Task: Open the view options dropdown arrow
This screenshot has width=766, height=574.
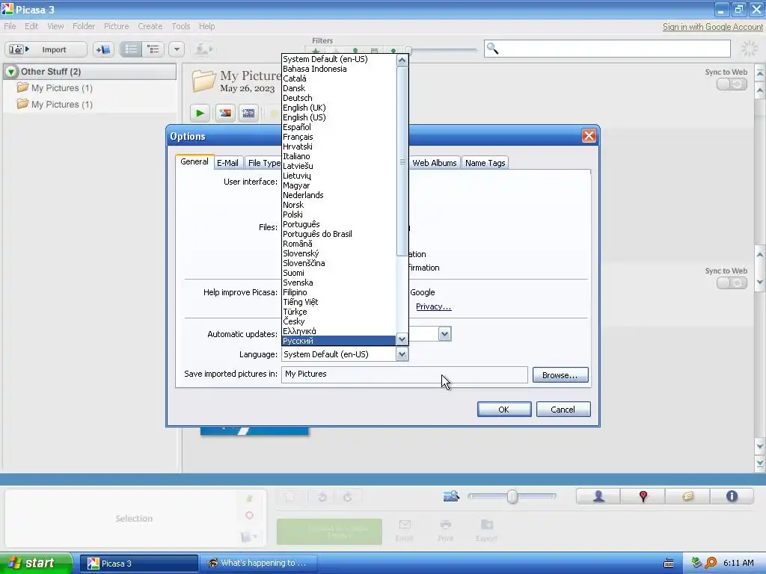Action: pyautogui.click(x=177, y=49)
